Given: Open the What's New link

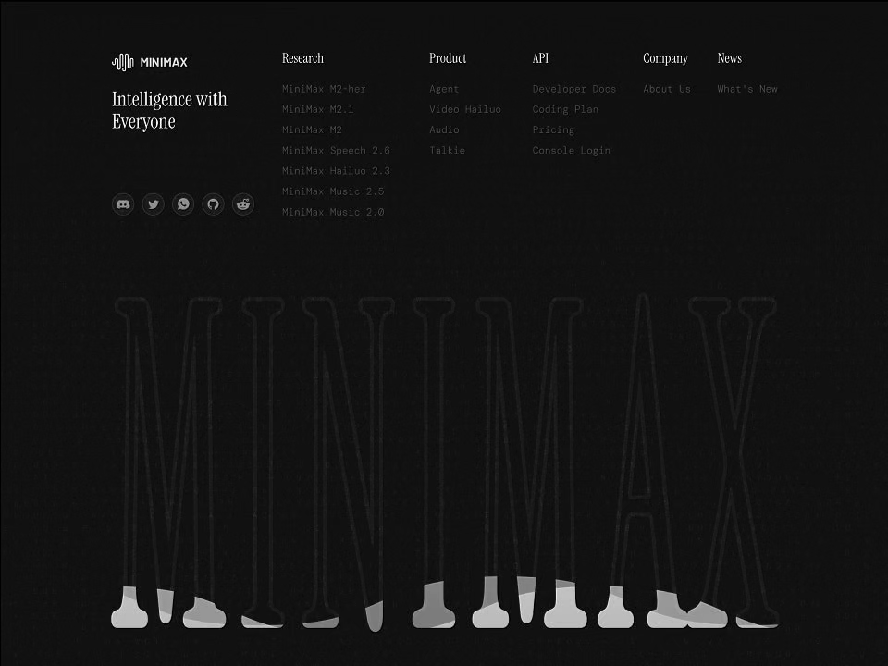Looking at the screenshot, I should tap(747, 89).
